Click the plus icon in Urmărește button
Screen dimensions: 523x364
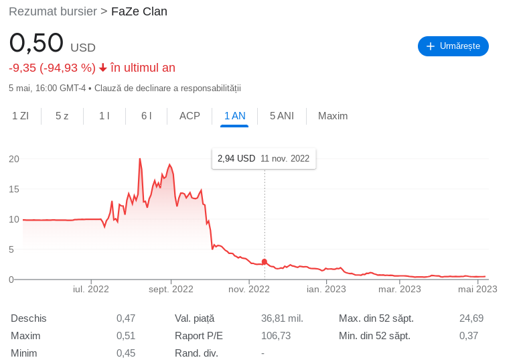(x=431, y=46)
